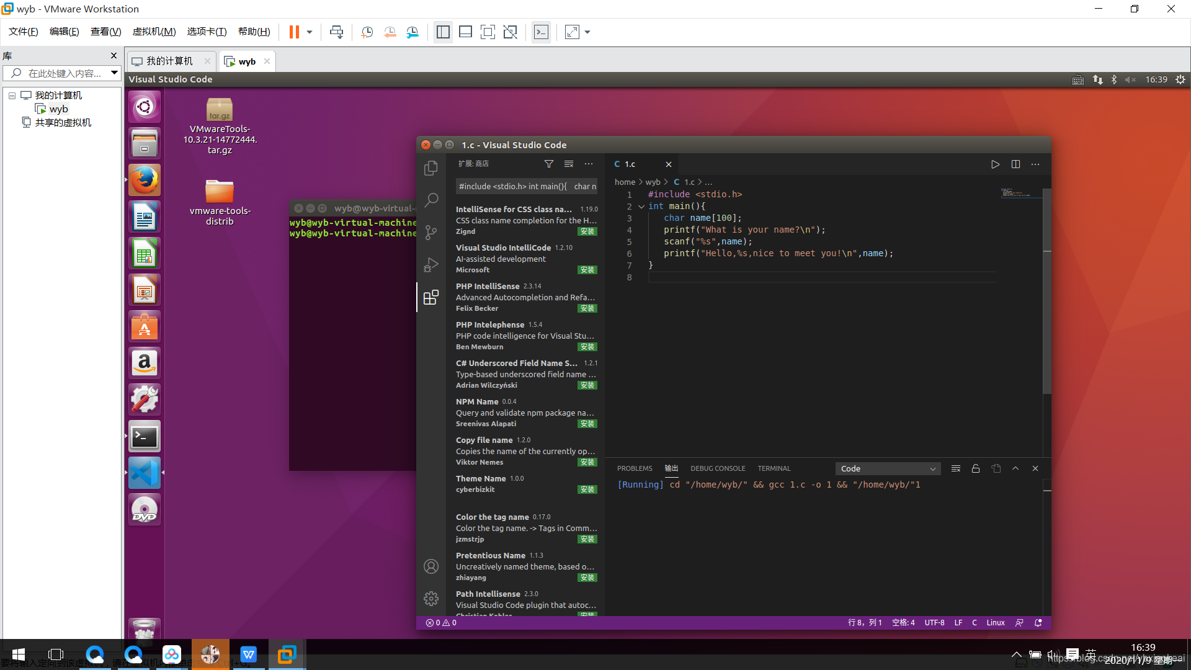Collapse the int main() code fold arrow
This screenshot has height=670, width=1191.
coord(641,207)
